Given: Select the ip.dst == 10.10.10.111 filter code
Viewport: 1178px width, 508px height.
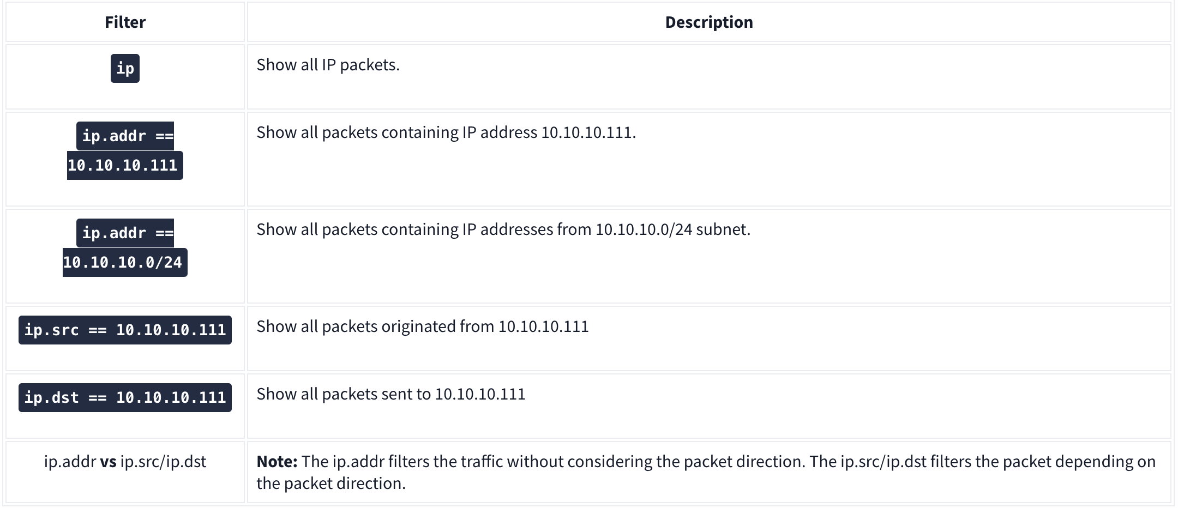Looking at the screenshot, I should pyautogui.click(x=125, y=397).
